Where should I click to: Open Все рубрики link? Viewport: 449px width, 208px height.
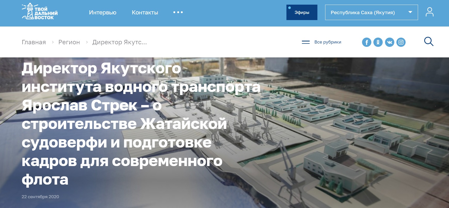click(x=328, y=42)
